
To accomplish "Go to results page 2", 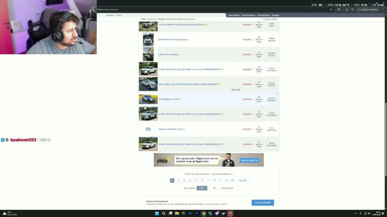I will [178, 181].
